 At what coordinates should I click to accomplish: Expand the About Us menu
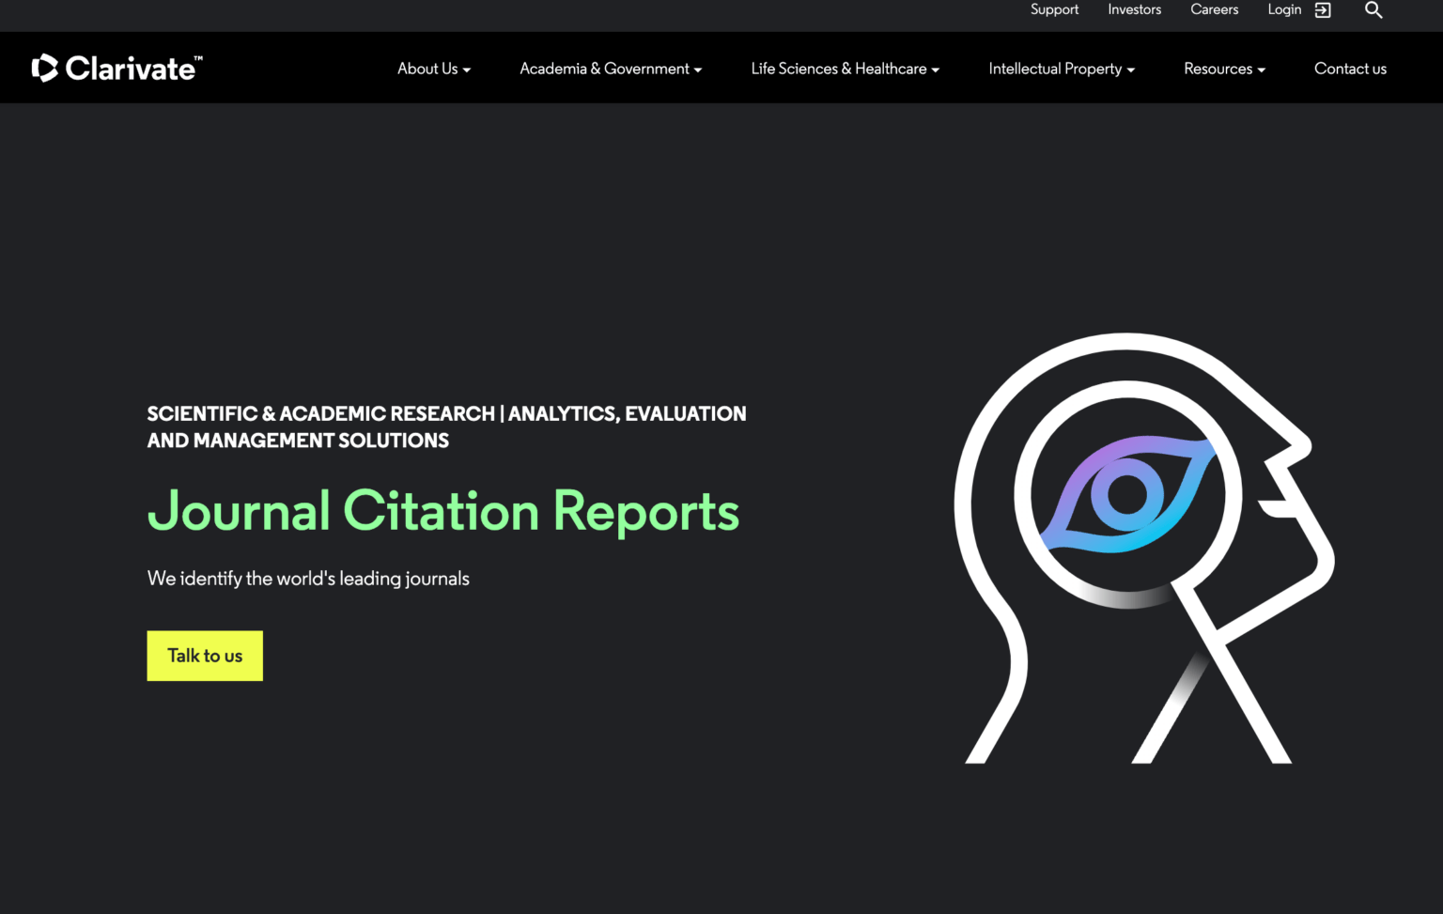pos(434,69)
